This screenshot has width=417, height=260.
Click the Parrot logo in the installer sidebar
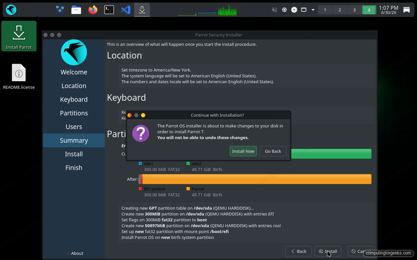coord(74,52)
